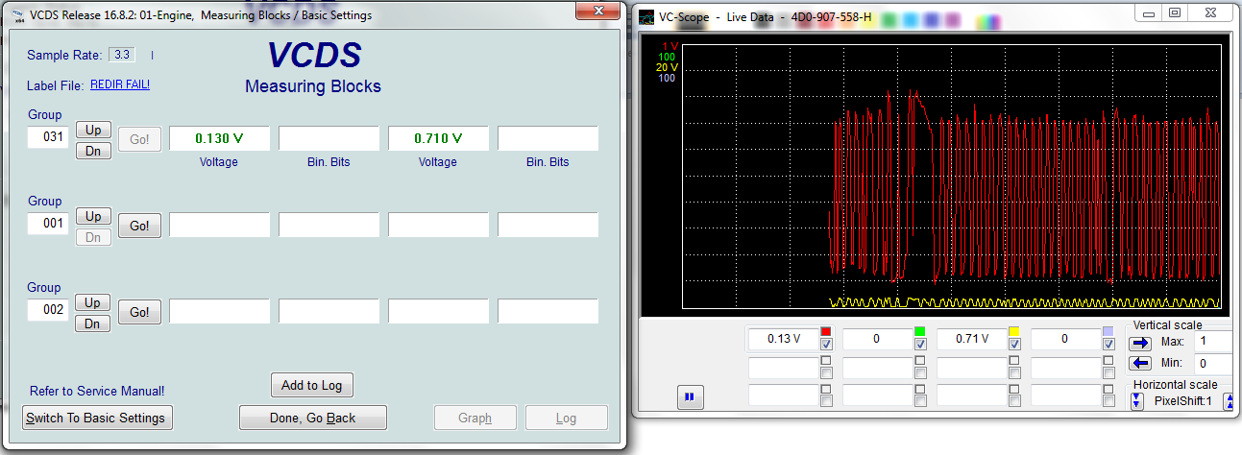Click the green channel color swatch

(920, 331)
